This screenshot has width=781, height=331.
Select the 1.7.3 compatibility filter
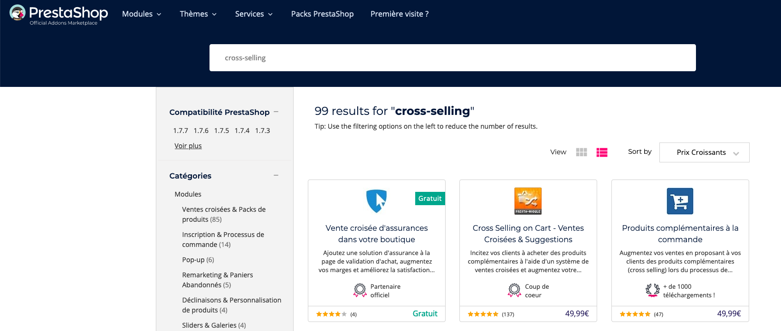pyautogui.click(x=262, y=131)
